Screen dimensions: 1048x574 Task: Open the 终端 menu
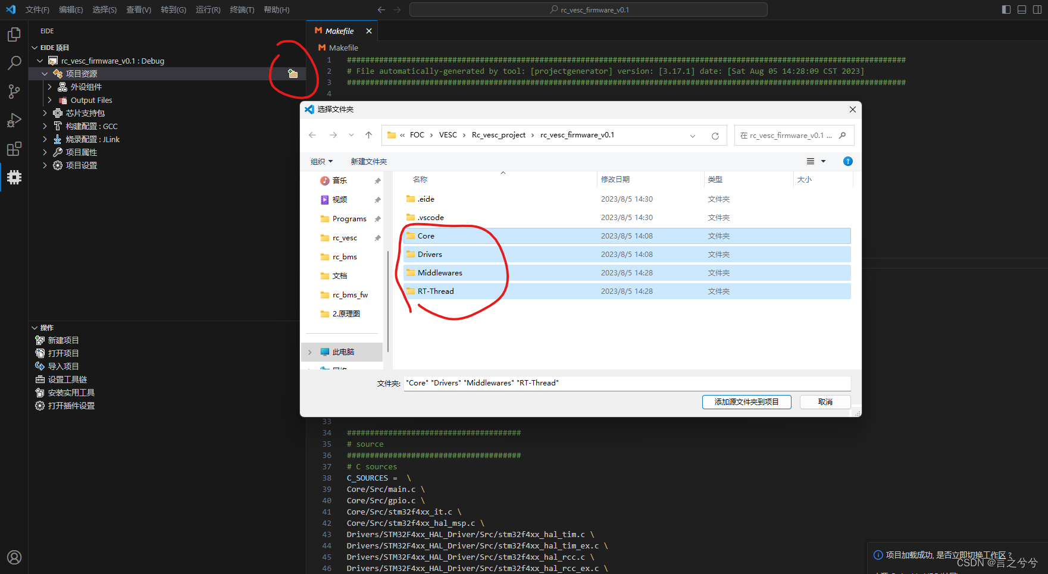(242, 9)
